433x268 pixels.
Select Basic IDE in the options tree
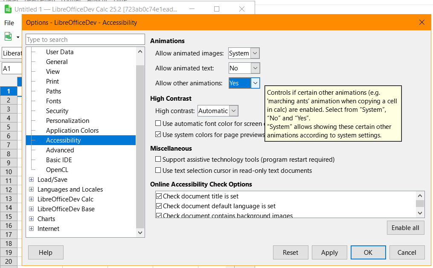[59, 160]
